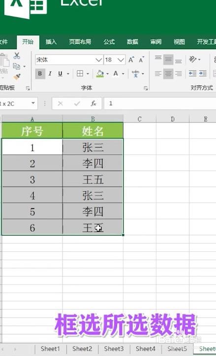This screenshot has height=356, width=216.
Task: Click cell containing number 1
Action: click(x=32, y=147)
